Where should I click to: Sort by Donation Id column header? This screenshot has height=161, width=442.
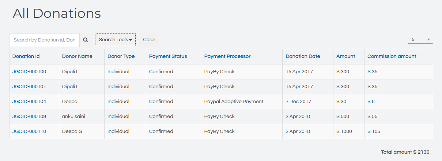tap(26, 56)
